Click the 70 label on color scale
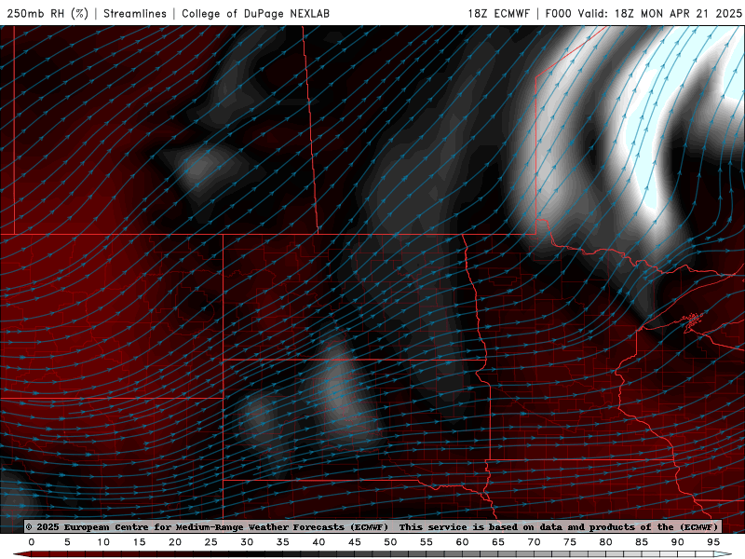This screenshot has width=745, height=559. coord(534,542)
